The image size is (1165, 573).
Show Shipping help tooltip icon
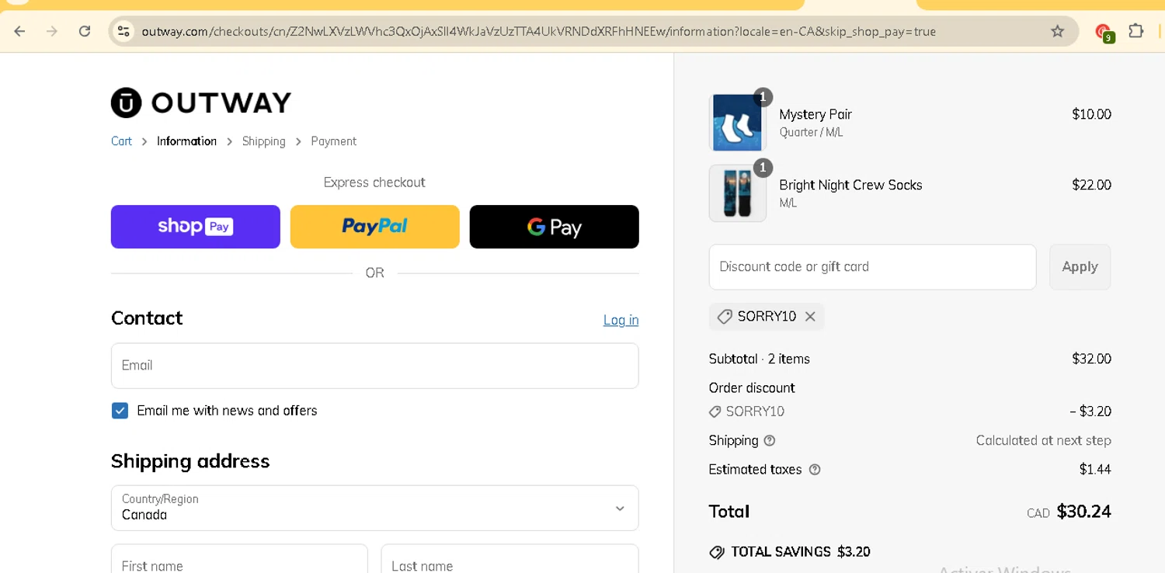[x=770, y=441]
